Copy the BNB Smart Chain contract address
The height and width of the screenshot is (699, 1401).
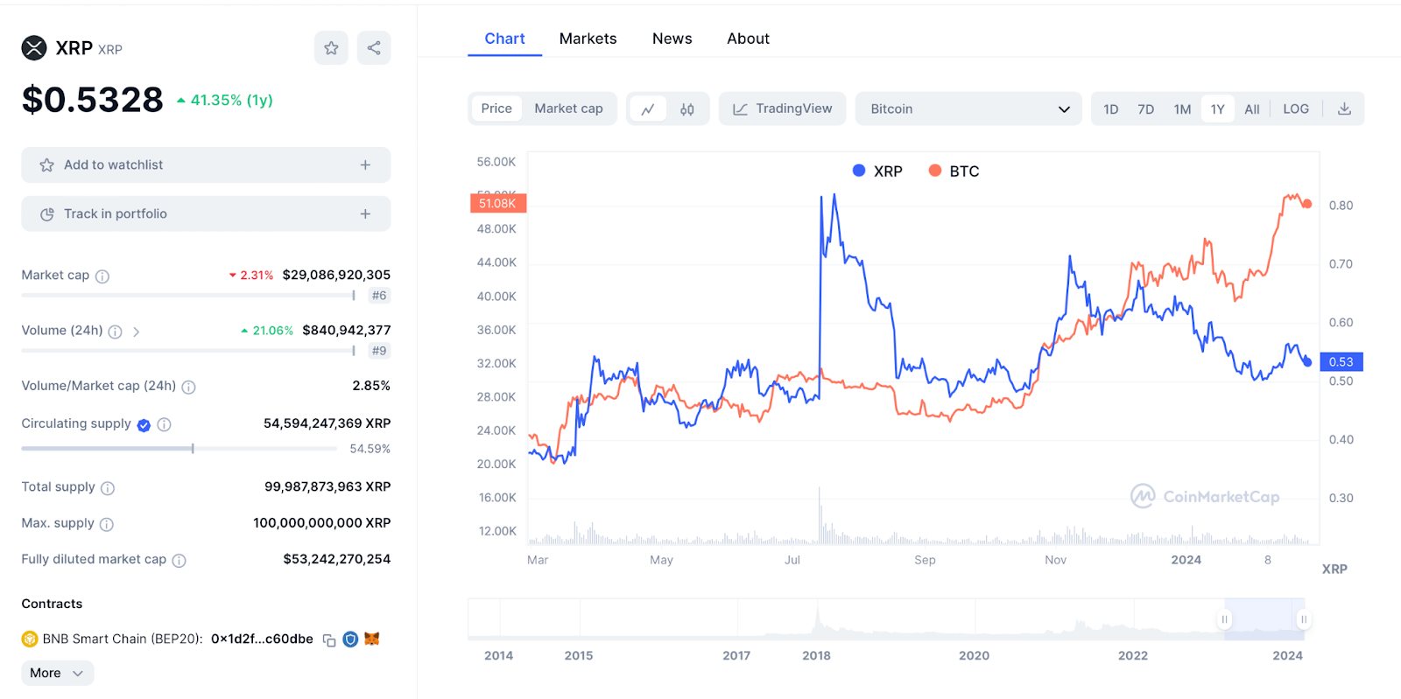coord(329,640)
